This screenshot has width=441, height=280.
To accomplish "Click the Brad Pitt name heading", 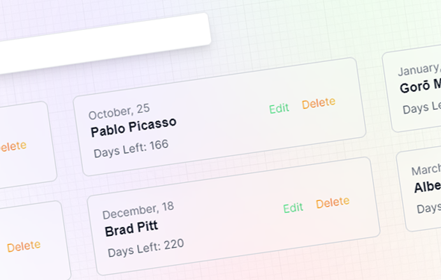I will pyautogui.click(x=131, y=229).
